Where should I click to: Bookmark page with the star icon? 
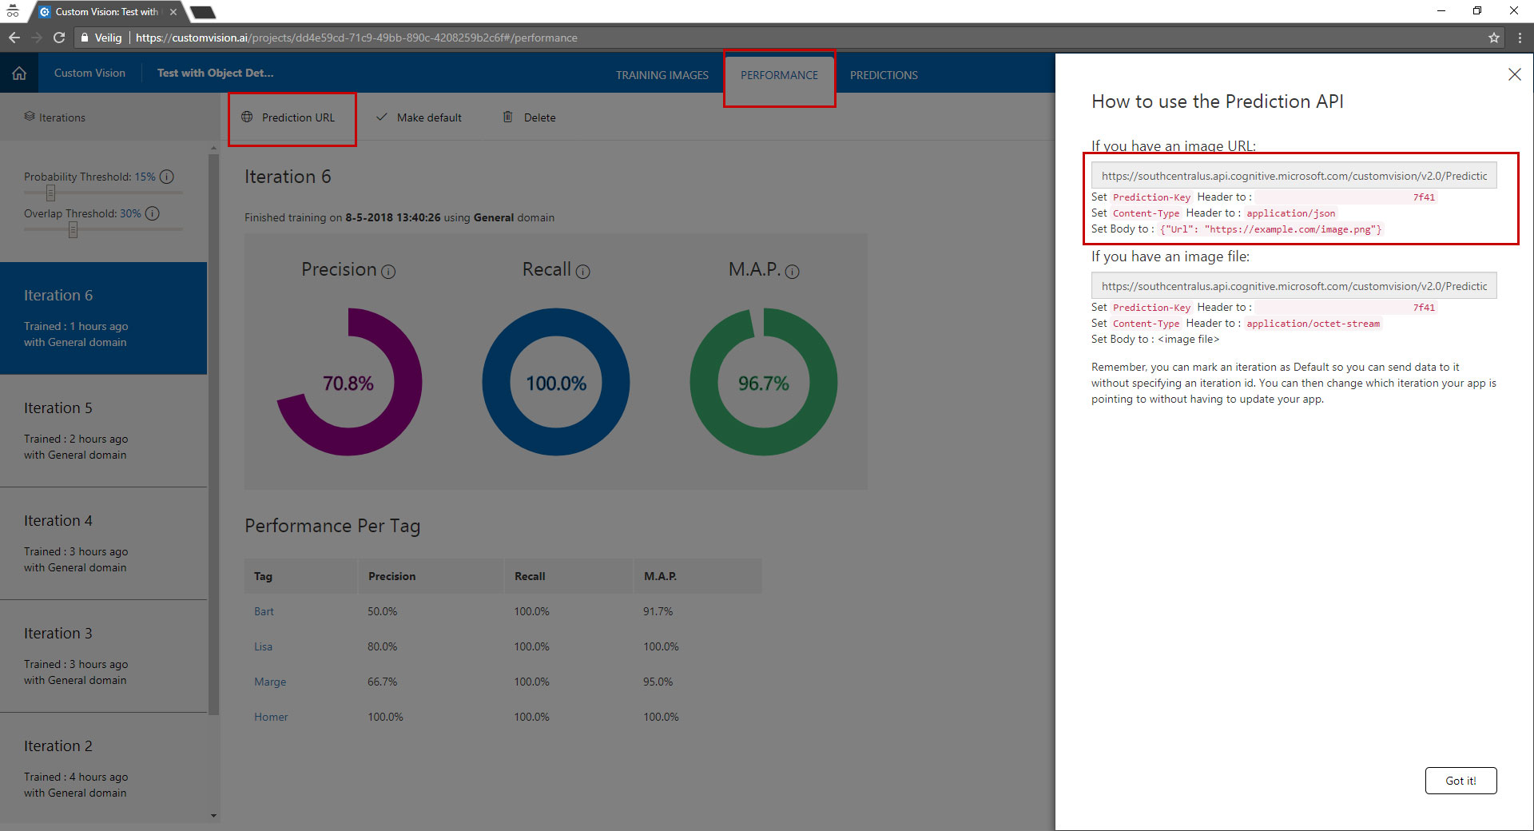tap(1494, 38)
